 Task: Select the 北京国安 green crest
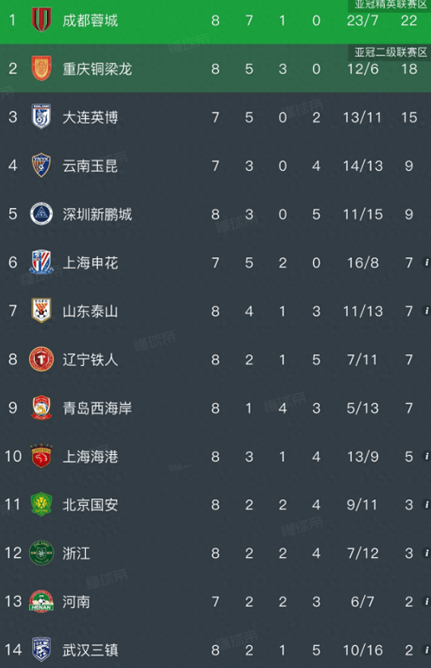41,504
